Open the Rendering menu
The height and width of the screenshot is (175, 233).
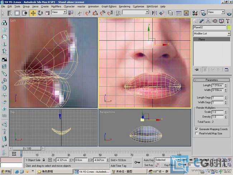coord(124,6)
